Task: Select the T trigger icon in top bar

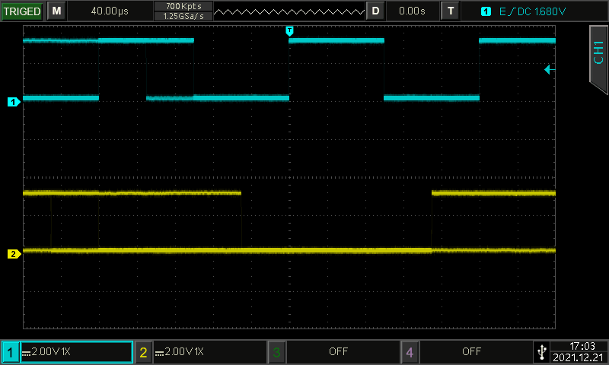Action: click(451, 11)
